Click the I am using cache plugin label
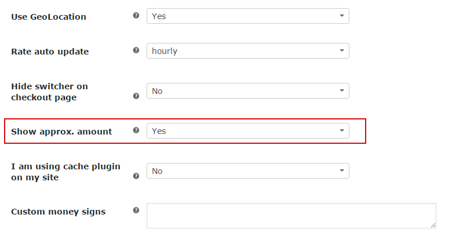The height and width of the screenshot is (236, 463). (x=66, y=172)
